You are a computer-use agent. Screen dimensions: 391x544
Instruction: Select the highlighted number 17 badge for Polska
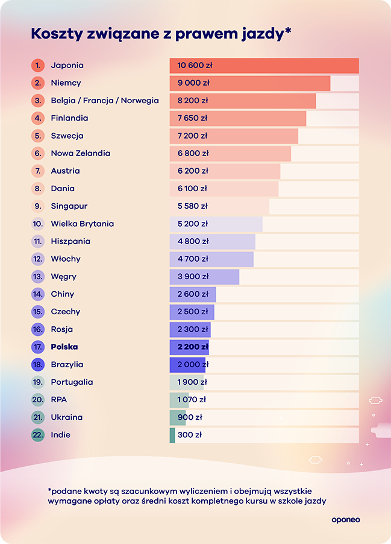[x=38, y=347]
